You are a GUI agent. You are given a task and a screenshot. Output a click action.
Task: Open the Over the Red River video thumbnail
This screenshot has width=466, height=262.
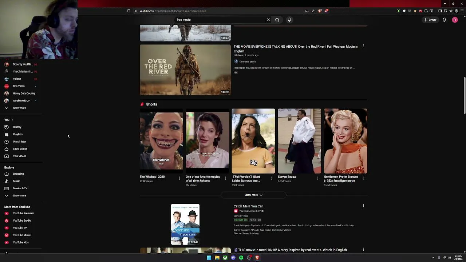185,70
